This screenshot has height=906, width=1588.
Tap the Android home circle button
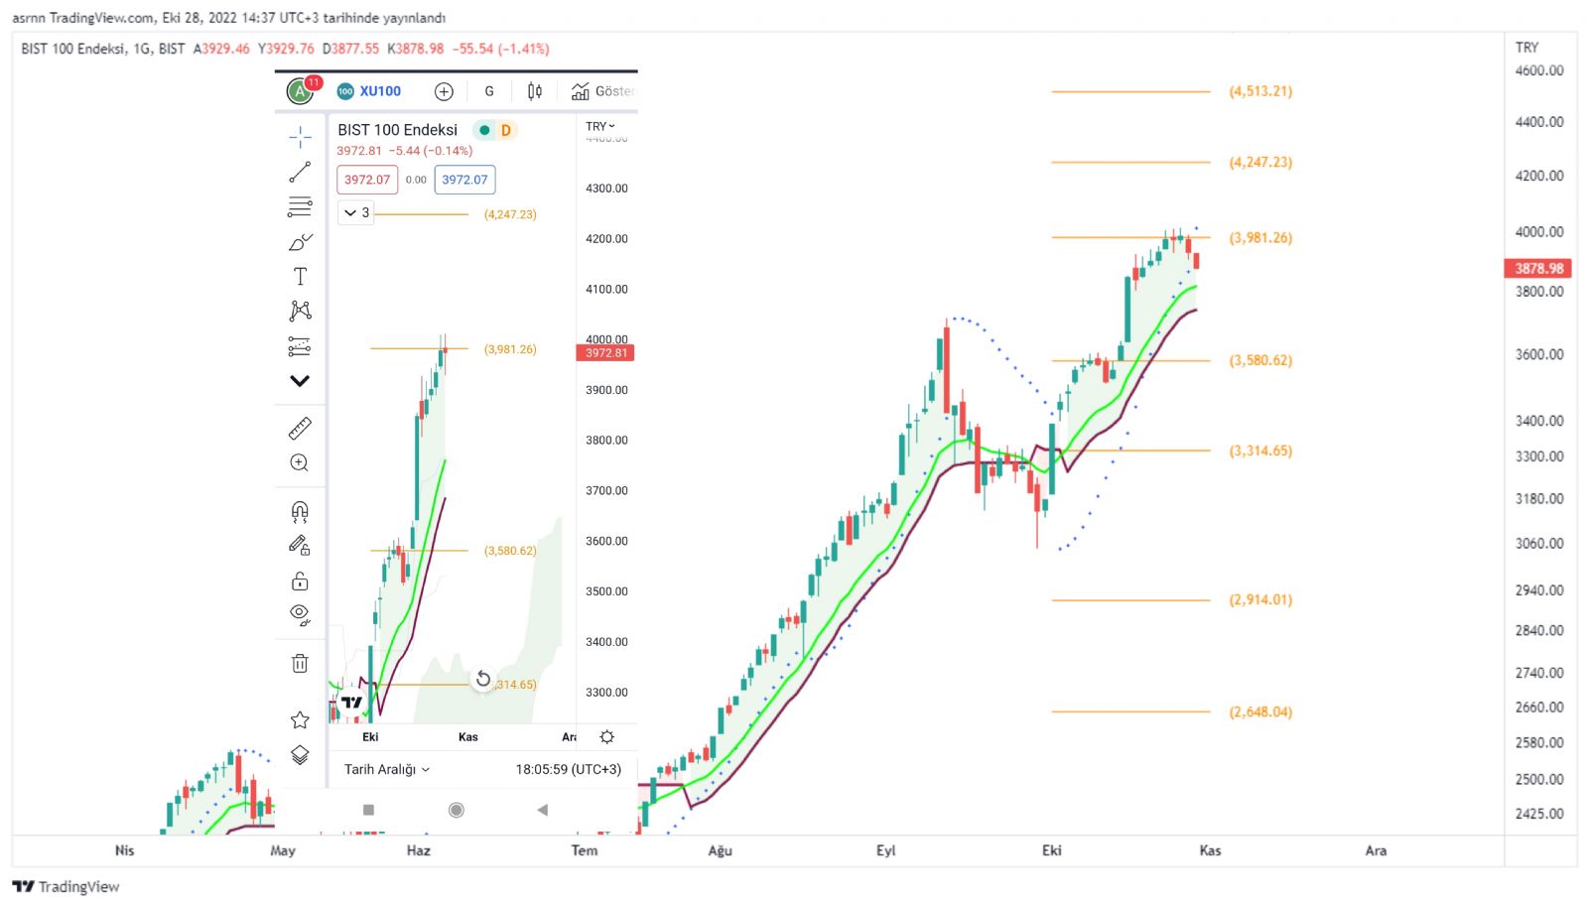click(457, 810)
